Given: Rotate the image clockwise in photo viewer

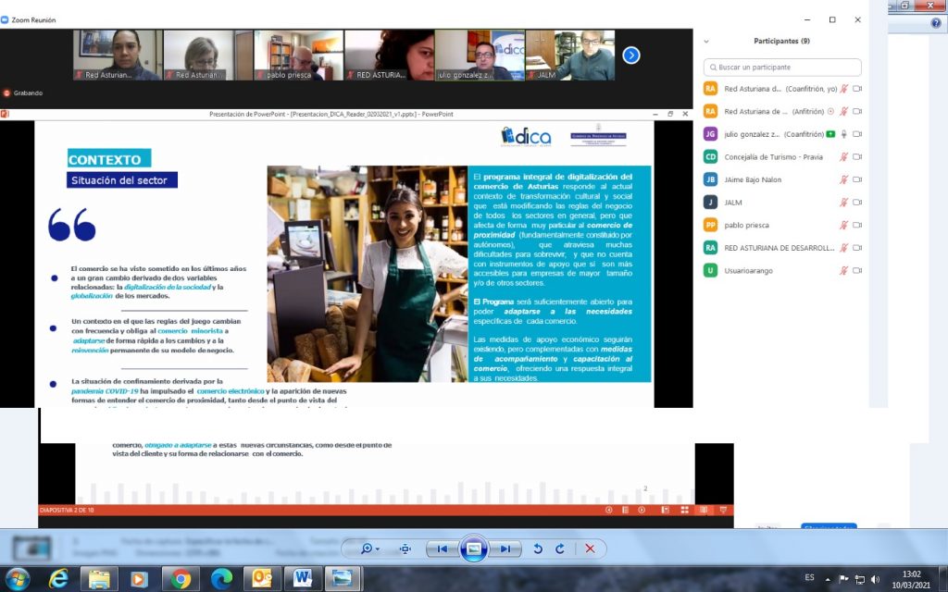Looking at the screenshot, I should (x=560, y=549).
